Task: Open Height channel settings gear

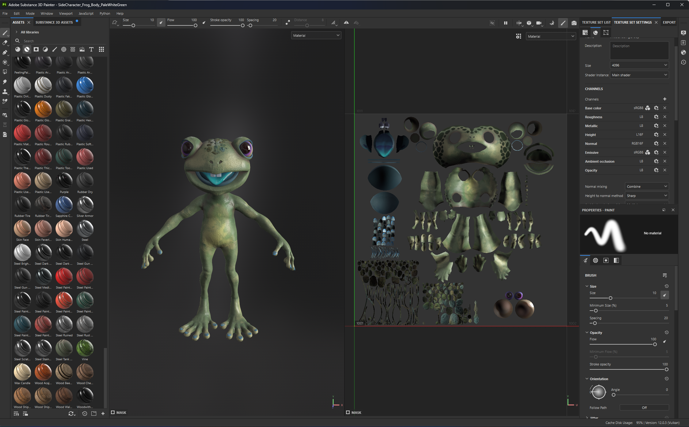Action: click(x=656, y=134)
